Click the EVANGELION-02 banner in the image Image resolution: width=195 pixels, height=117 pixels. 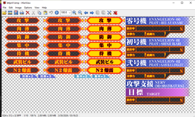click(x=158, y=63)
